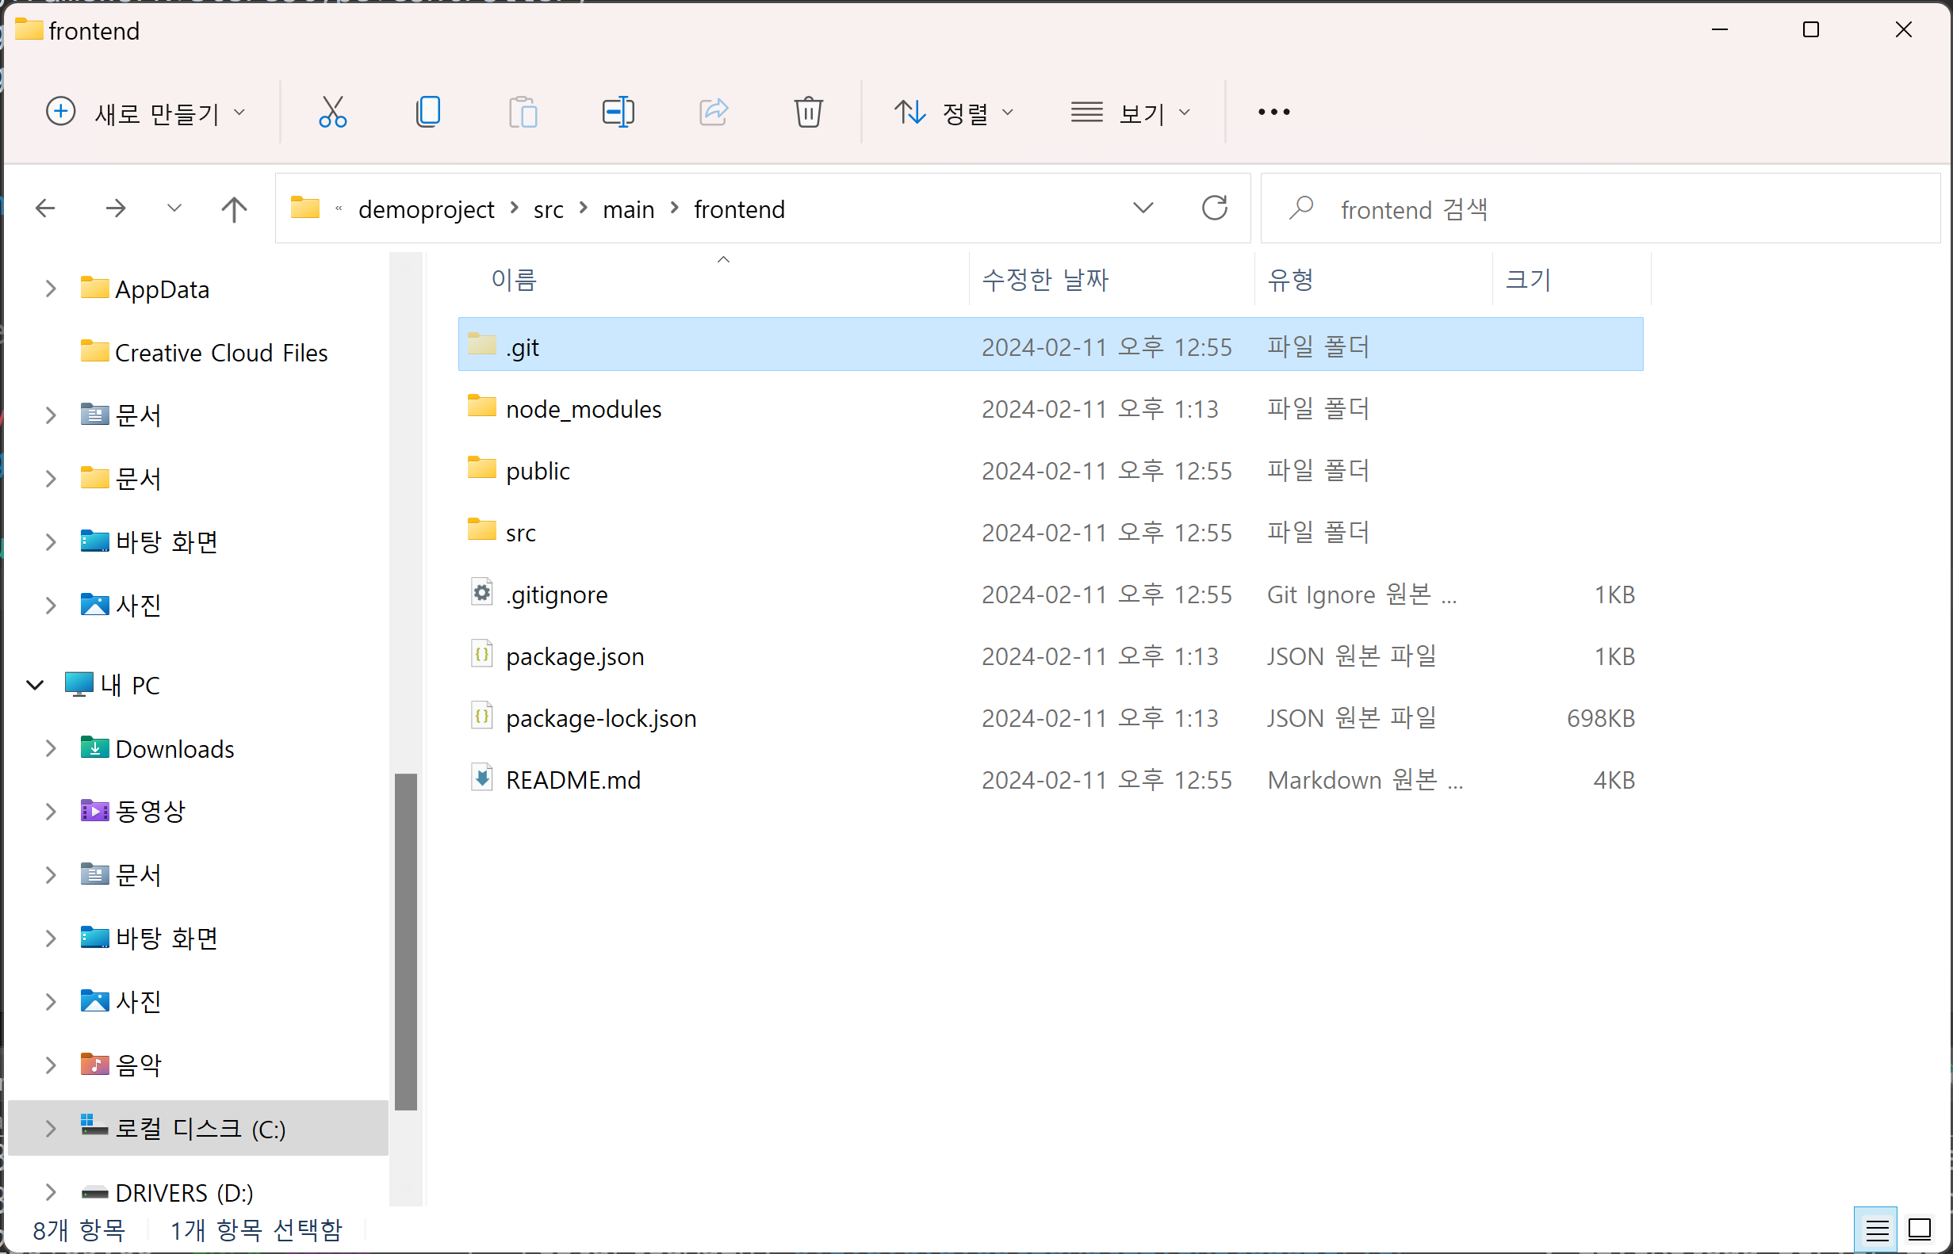This screenshot has width=1953, height=1254.
Task: Click the Back arrow navigation button
Action: pos(46,208)
